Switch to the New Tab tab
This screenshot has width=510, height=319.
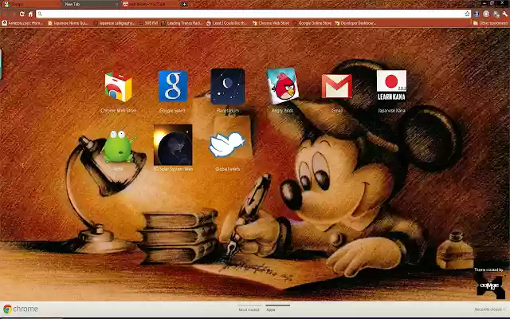coord(90,4)
